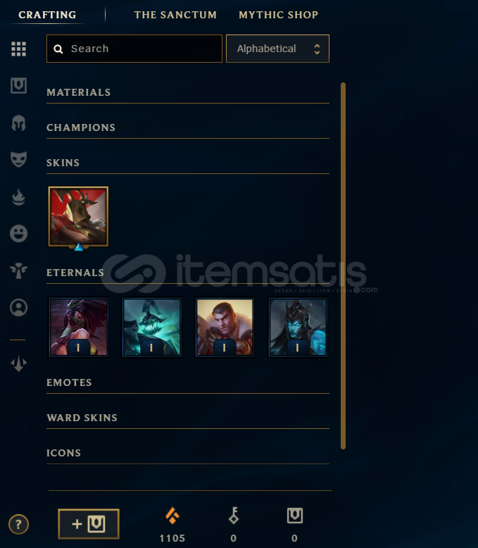Filter loot by chests icon
The height and width of the screenshot is (548, 478).
tap(18, 86)
